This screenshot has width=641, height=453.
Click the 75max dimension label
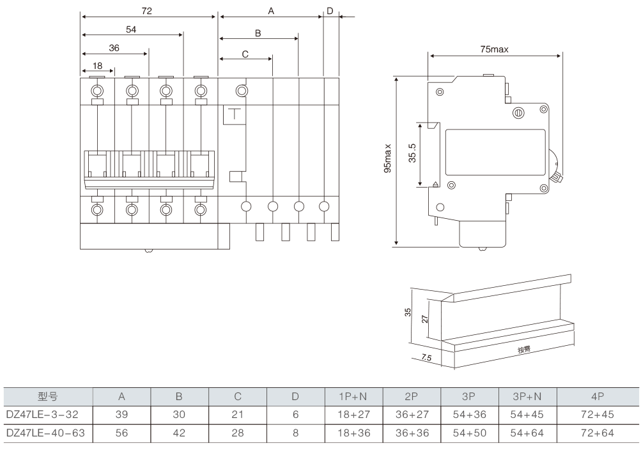(494, 49)
